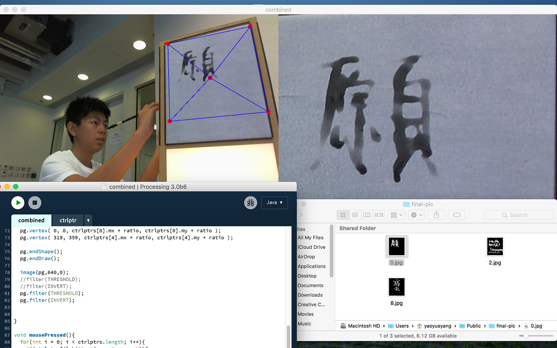Click the code line "pg.filter(INVERT);"
Screen dimensions: 557x348
(47, 300)
